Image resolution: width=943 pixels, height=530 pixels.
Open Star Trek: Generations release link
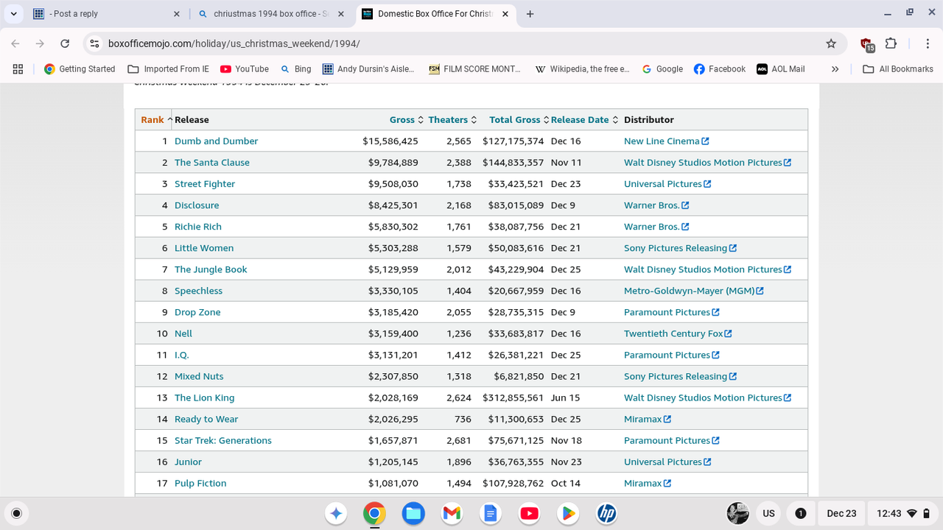[223, 440]
